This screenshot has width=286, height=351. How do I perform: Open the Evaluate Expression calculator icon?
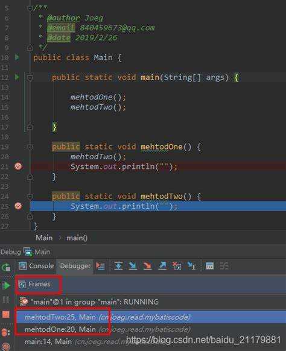[209, 266]
